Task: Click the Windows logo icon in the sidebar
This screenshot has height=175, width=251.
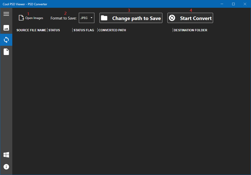Action: click(6, 155)
